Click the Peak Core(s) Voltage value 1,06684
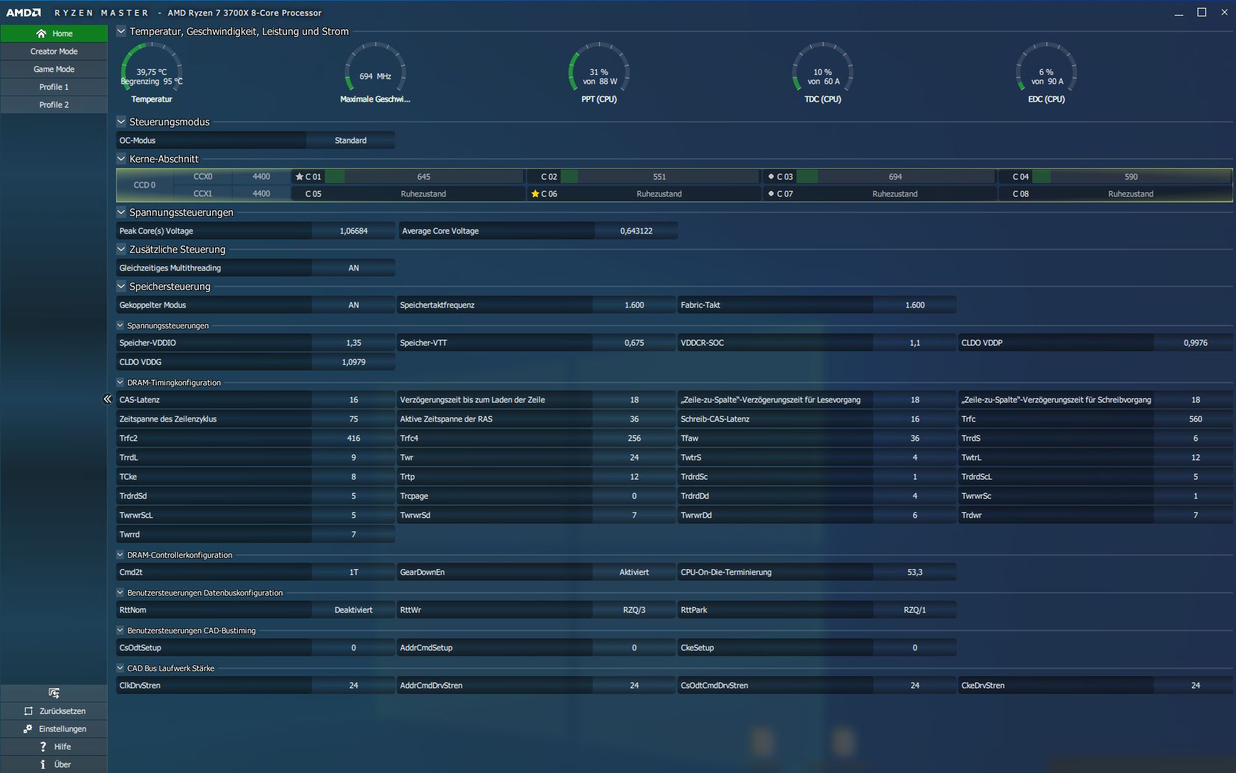 (353, 231)
